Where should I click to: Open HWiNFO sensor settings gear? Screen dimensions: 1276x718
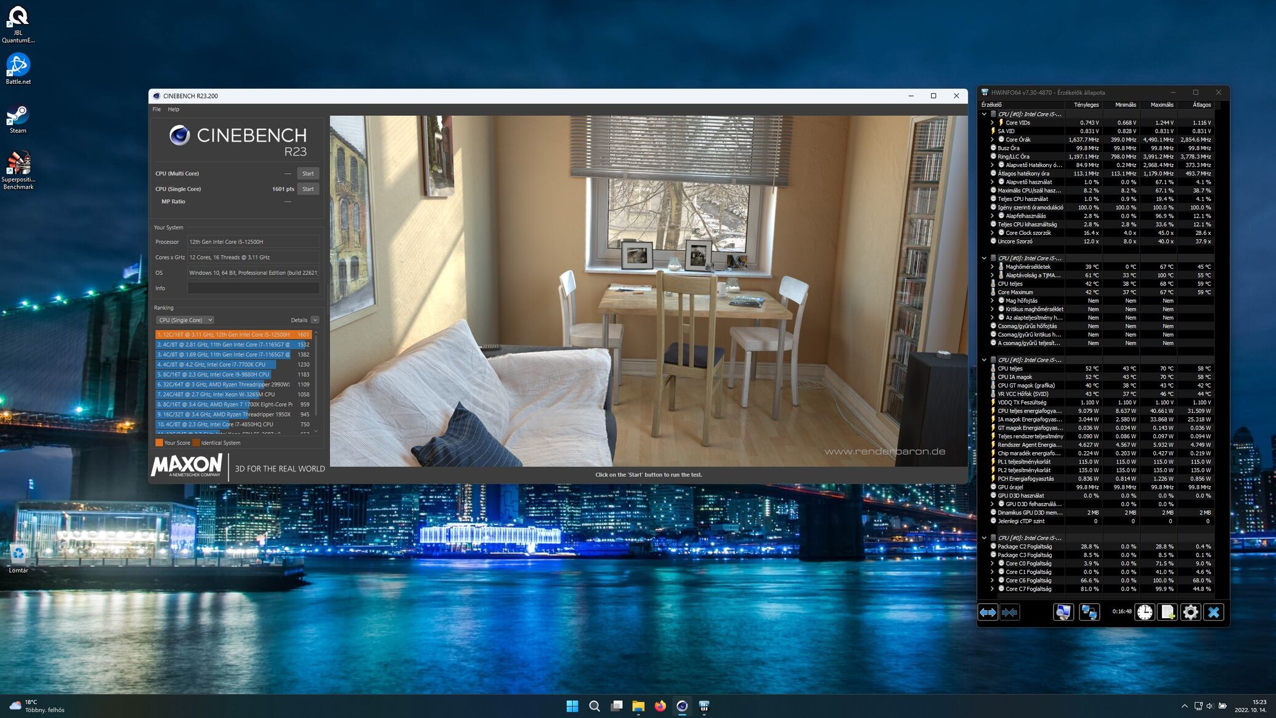pos(1190,612)
